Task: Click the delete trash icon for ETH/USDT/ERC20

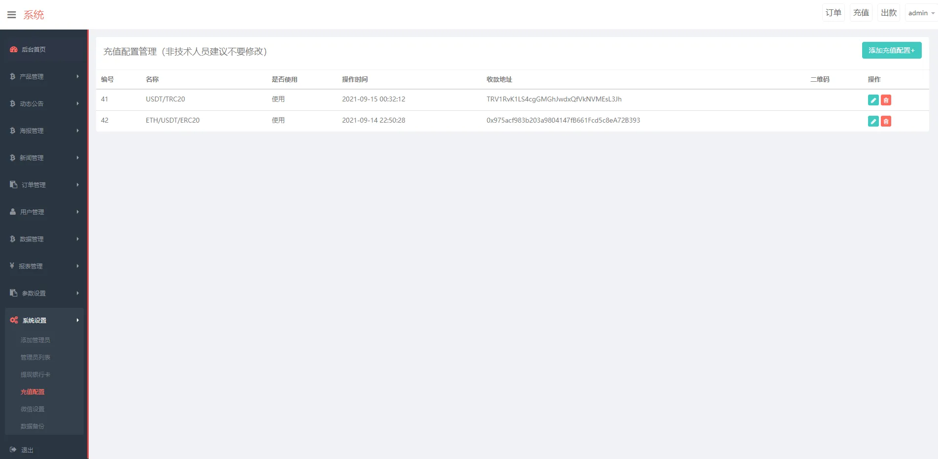Action: pyautogui.click(x=885, y=121)
